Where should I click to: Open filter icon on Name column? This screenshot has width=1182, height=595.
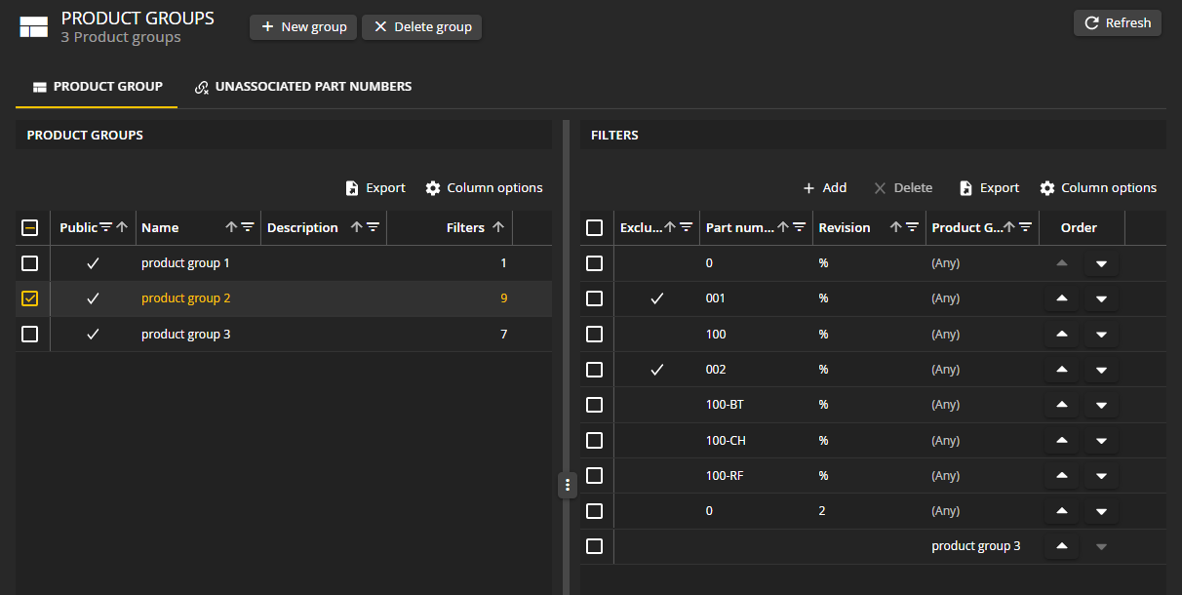click(x=248, y=227)
